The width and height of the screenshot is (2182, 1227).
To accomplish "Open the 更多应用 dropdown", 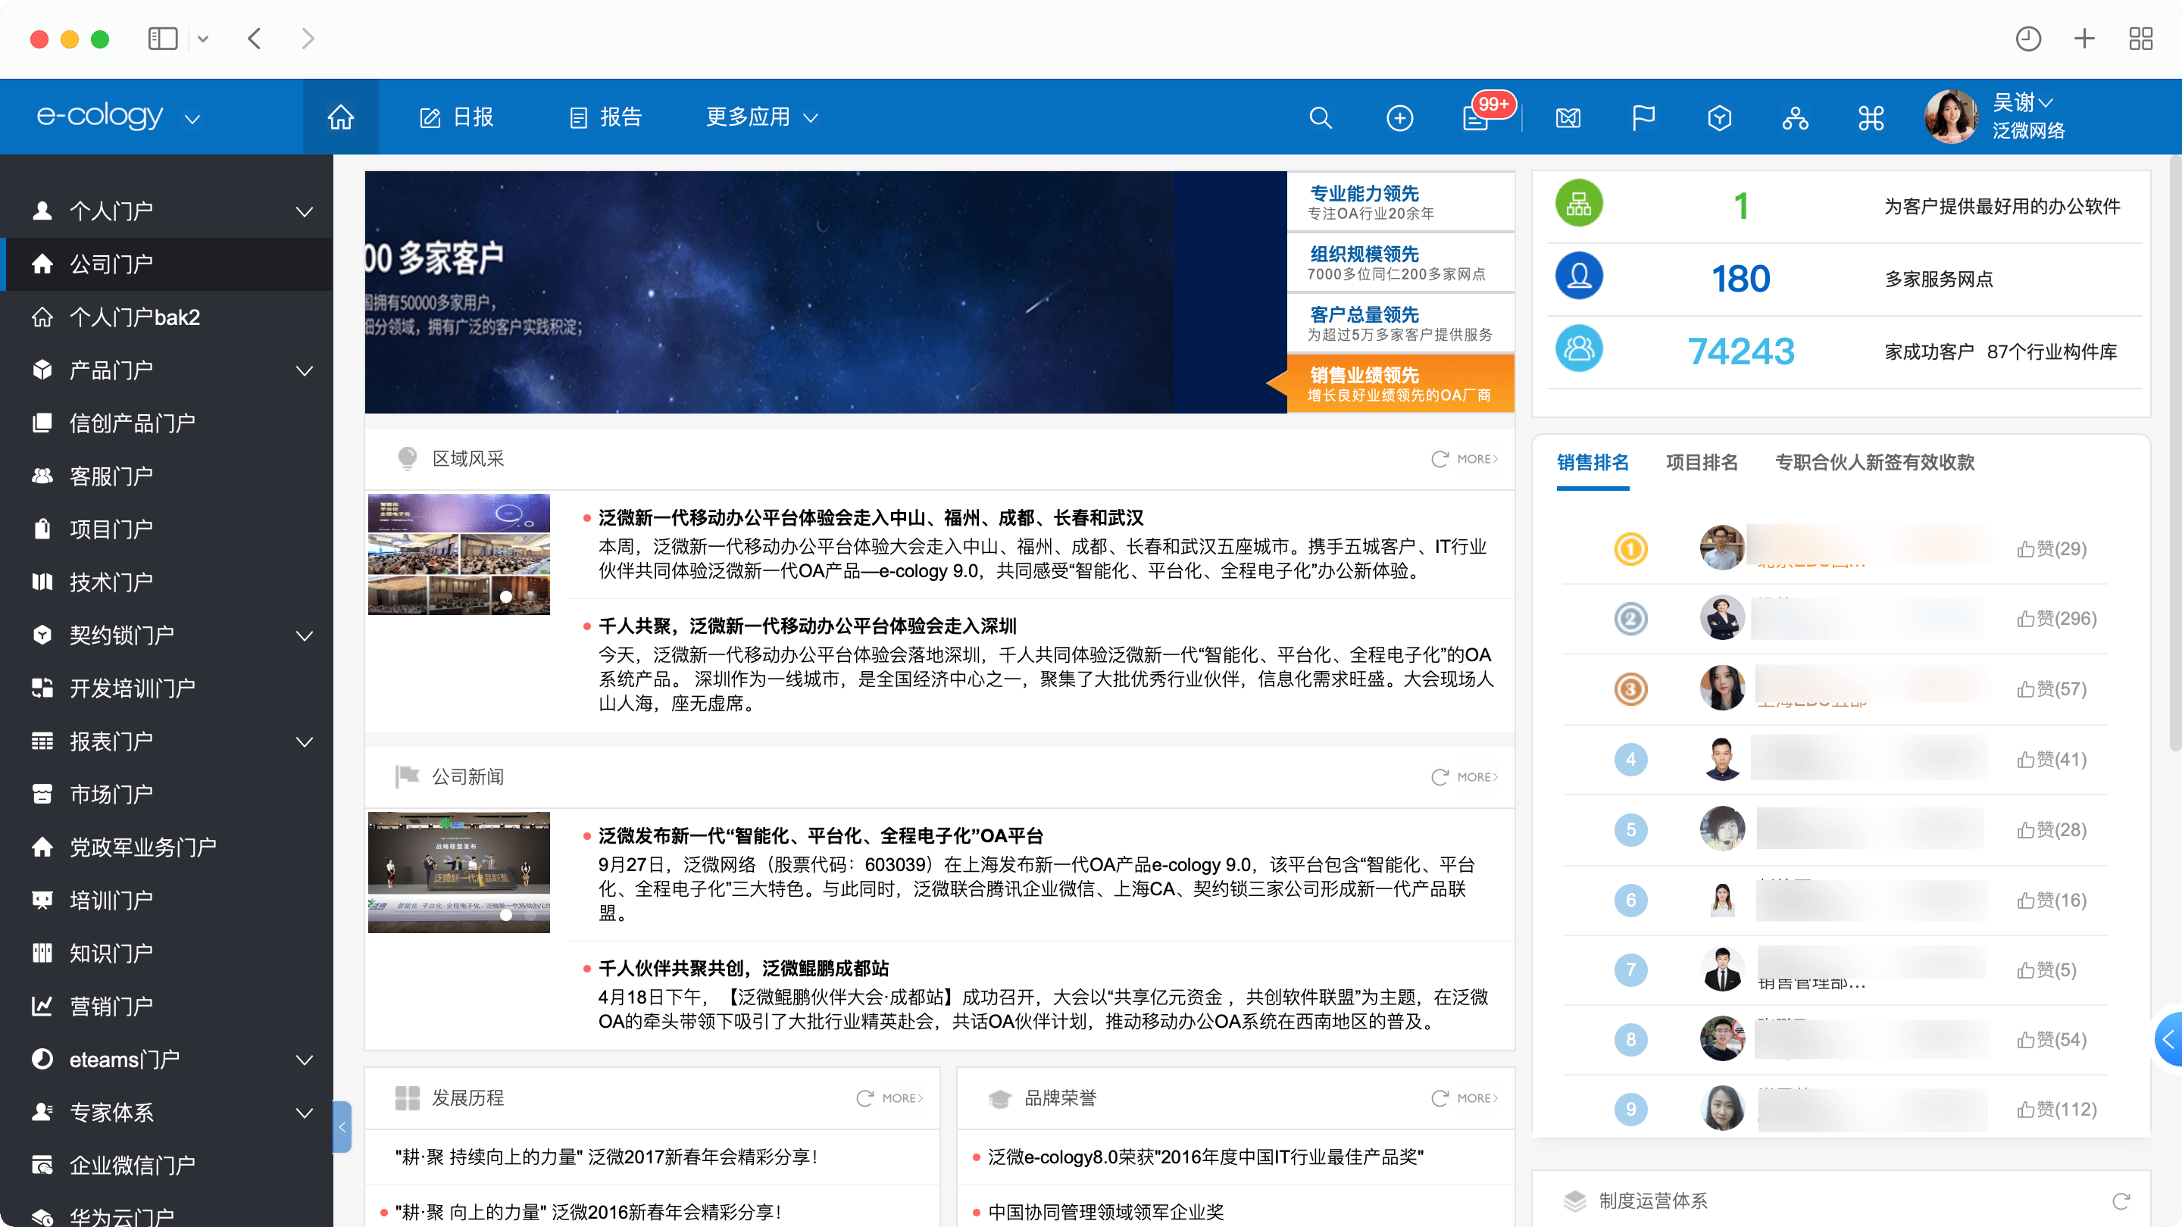I will 762,117.
